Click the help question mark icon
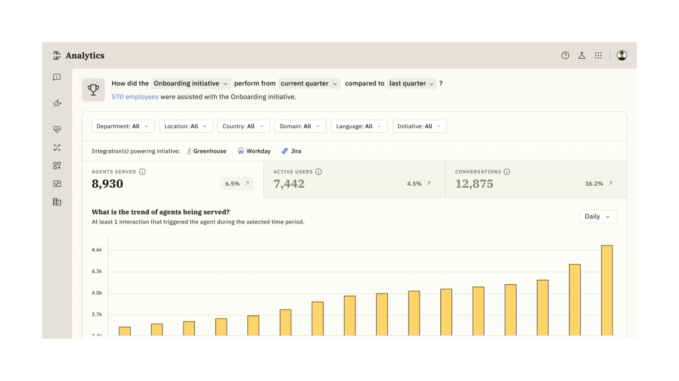 point(565,56)
